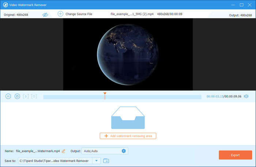Click the current time 00:00:03.15
256x167 pixels.
point(215,96)
